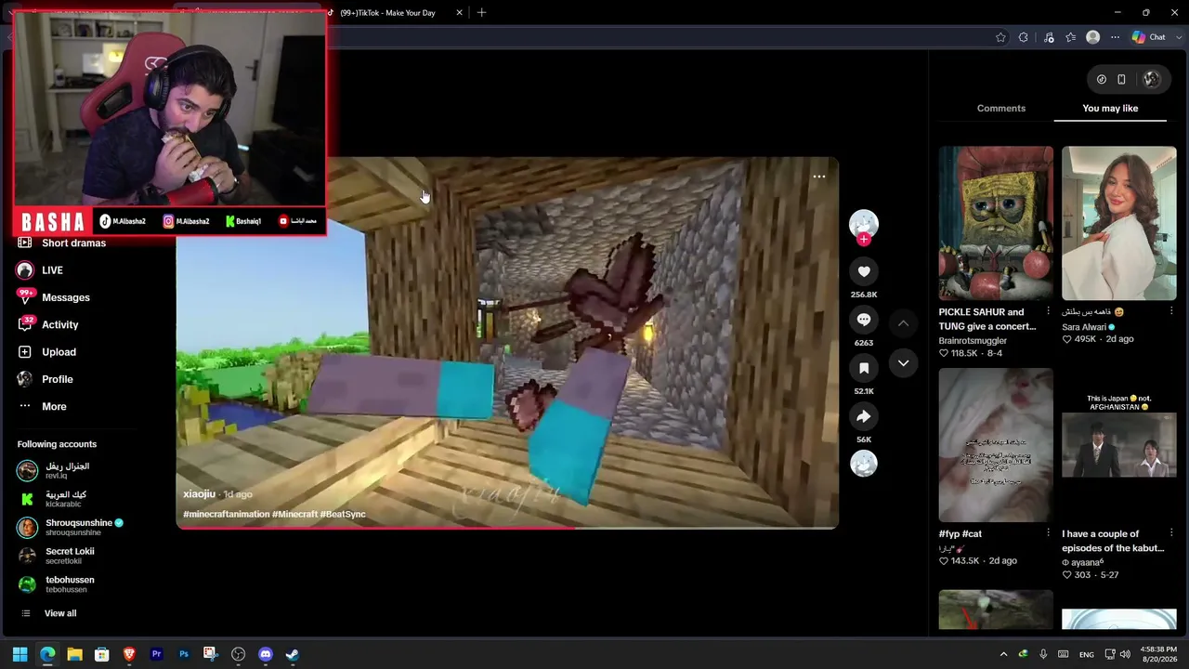Close the TikTok browser tab
The height and width of the screenshot is (669, 1189).
459,13
